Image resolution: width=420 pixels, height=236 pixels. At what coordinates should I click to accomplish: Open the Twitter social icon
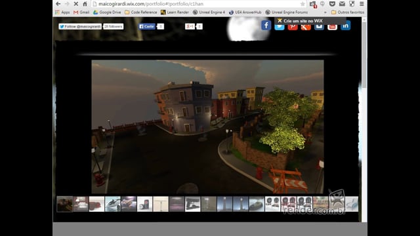tap(280, 28)
